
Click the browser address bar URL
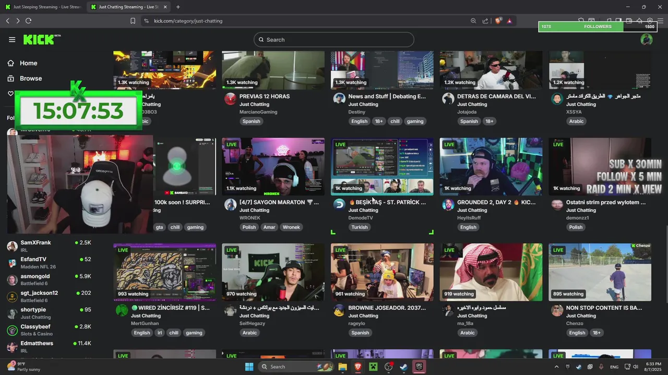pyautogui.click(x=188, y=21)
